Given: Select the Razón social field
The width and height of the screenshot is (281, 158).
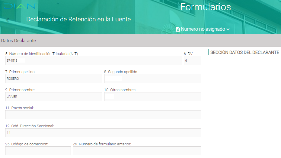Looking at the screenshot, I should (103, 115).
